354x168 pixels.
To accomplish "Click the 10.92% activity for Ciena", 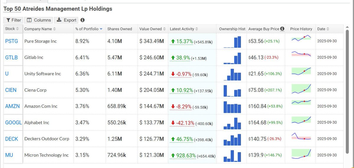I will pyautogui.click(x=182, y=90).
